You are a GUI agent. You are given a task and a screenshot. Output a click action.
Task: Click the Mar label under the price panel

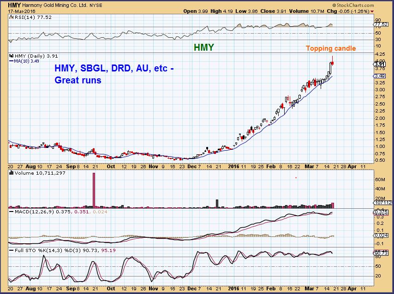(309, 166)
